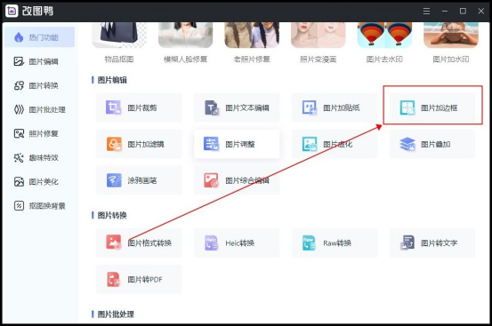Screen dimensions: 492x326
Task: Click the 图片转文字 icon
Action: 407,243
